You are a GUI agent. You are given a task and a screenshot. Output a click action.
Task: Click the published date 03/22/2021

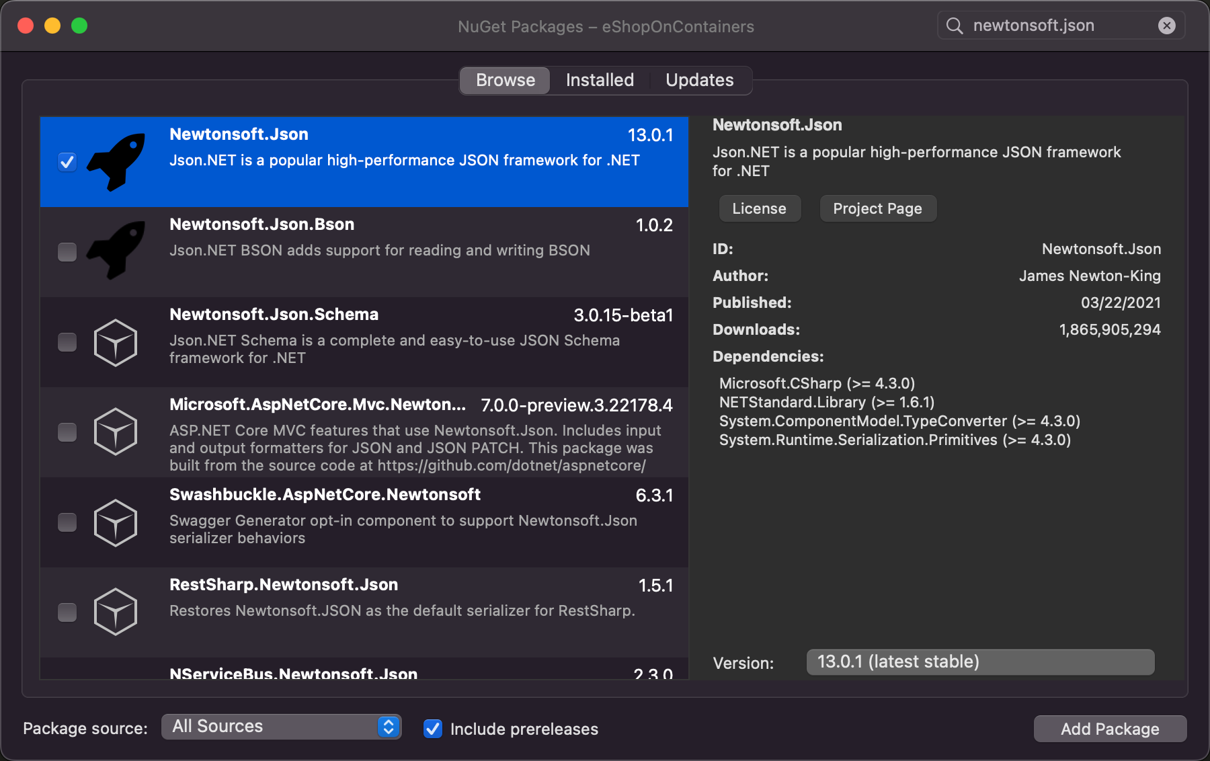tap(1121, 303)
